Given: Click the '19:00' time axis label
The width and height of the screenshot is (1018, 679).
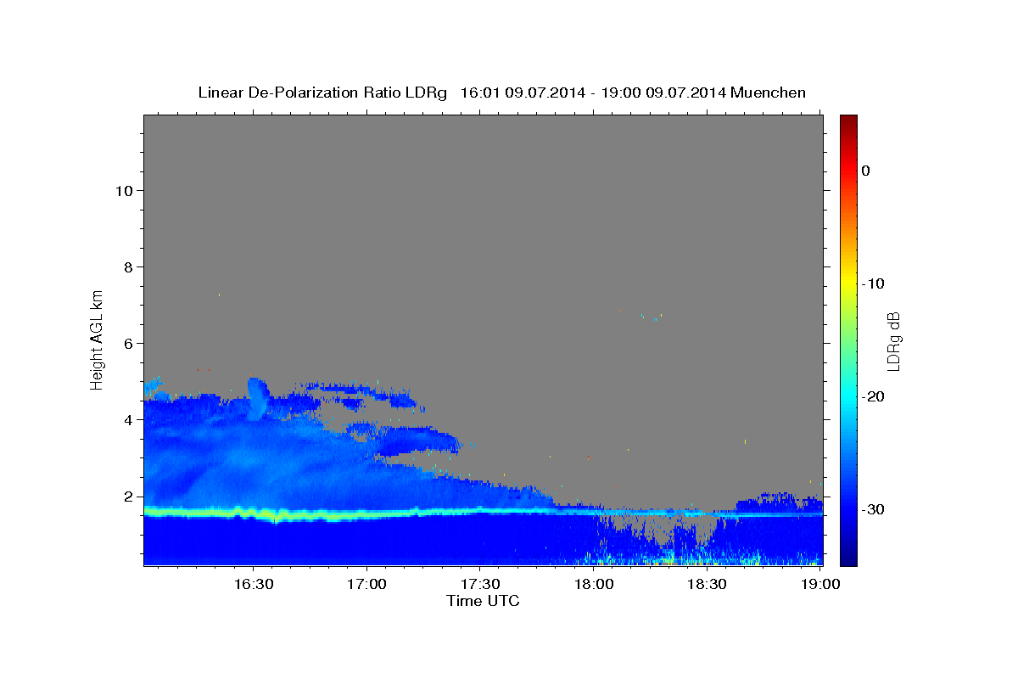Looking at the screenshot, I should pyautogui.click(x=820, y=585).
